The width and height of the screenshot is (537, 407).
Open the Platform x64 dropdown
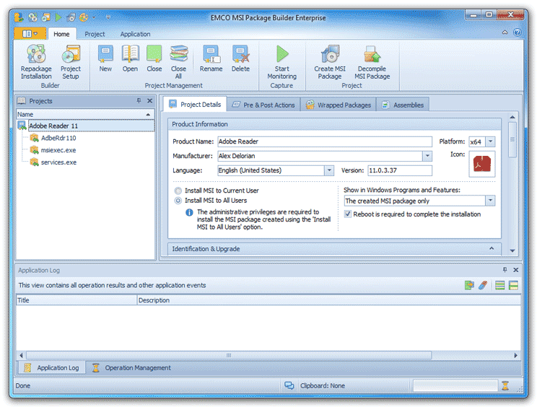(490, 141)
